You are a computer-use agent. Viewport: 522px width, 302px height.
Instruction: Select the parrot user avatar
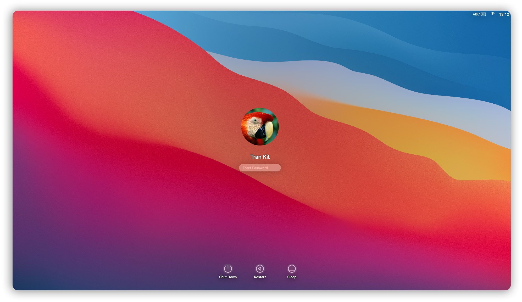(x=260, y=127)
